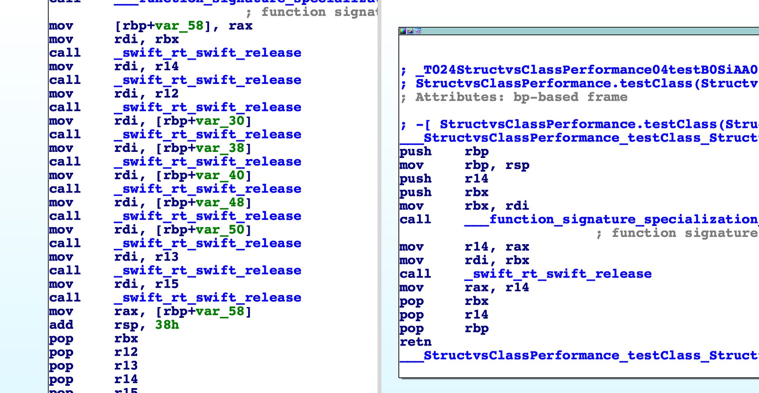Follow _swift_rt_swift_release call in right node

[558, 274]
